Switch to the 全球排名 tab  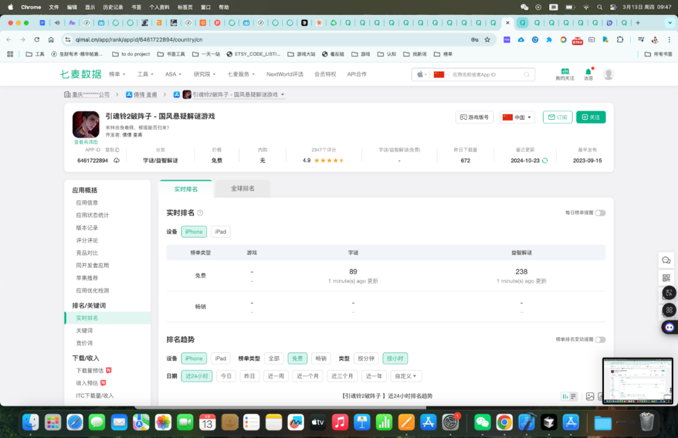[x=242, y=188]
